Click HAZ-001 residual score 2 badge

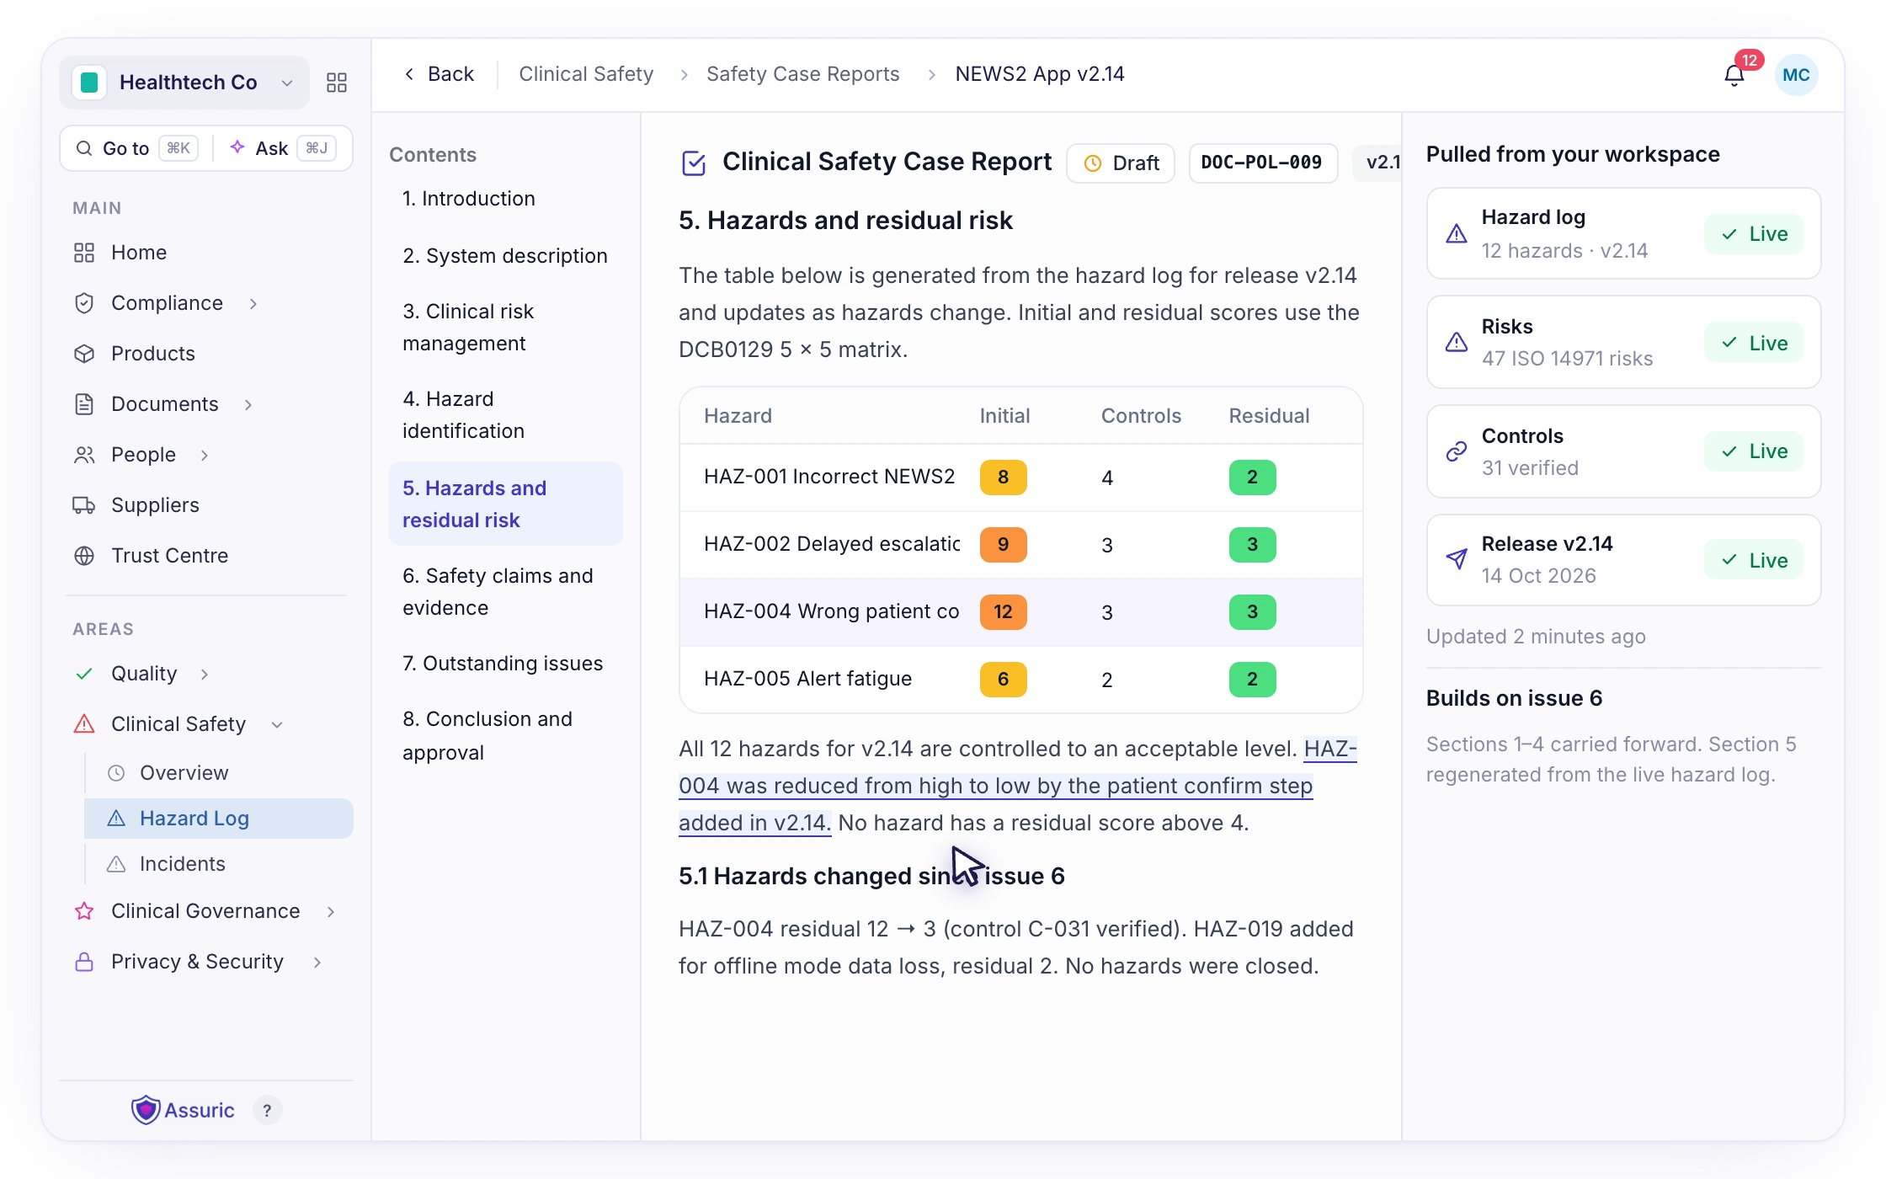(1252, 477)
